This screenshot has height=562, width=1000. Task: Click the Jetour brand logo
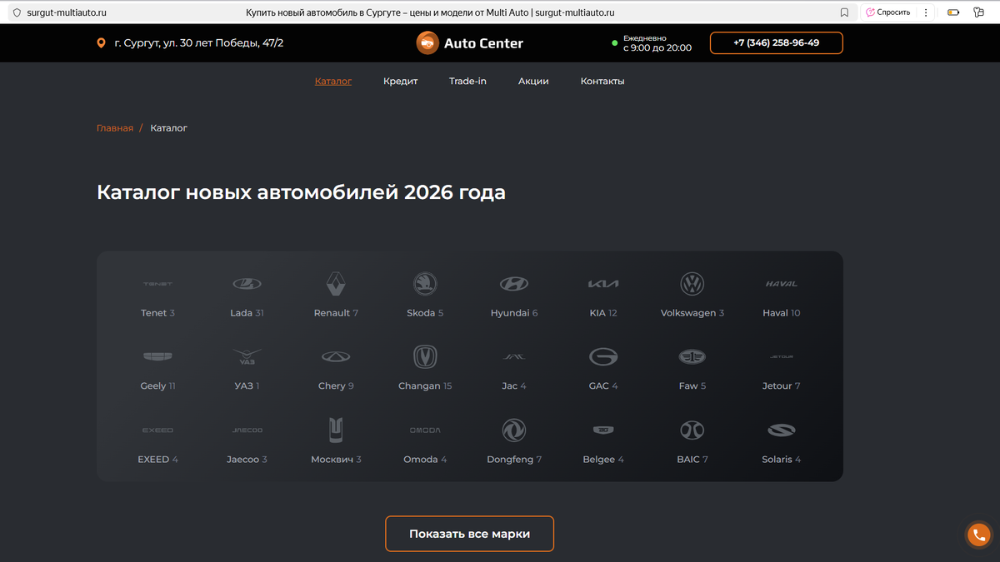[x=782, y=356]
